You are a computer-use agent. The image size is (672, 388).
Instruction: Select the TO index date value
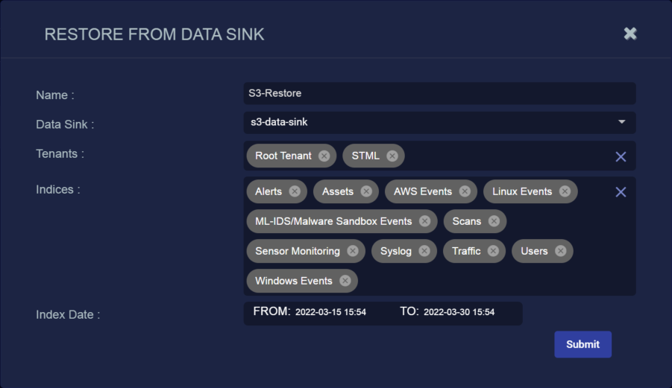pos(459,312)
